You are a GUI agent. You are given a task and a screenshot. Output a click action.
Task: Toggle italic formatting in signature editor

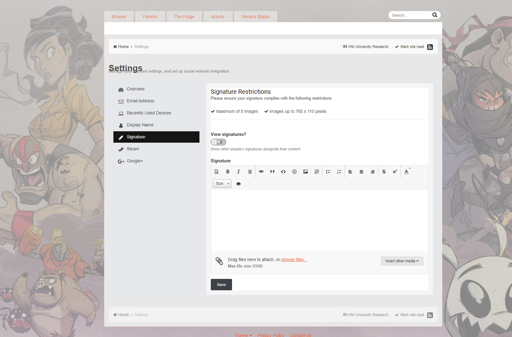coord(238,172)
